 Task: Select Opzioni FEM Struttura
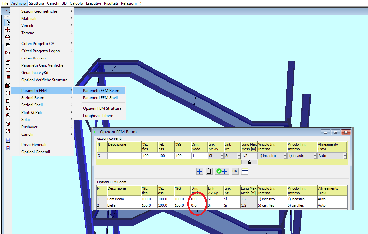pyautogui.click(x=99, y=108)
